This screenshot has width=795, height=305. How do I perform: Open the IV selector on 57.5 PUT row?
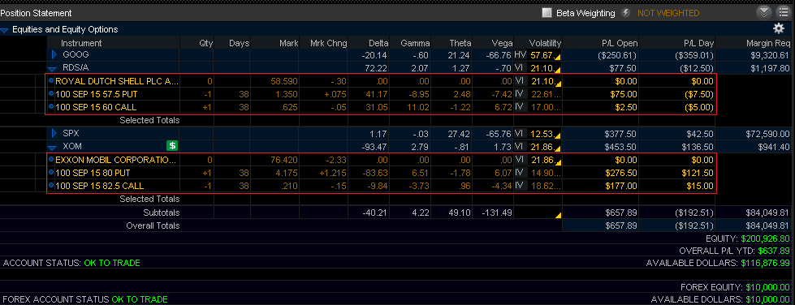pos(521,94)
